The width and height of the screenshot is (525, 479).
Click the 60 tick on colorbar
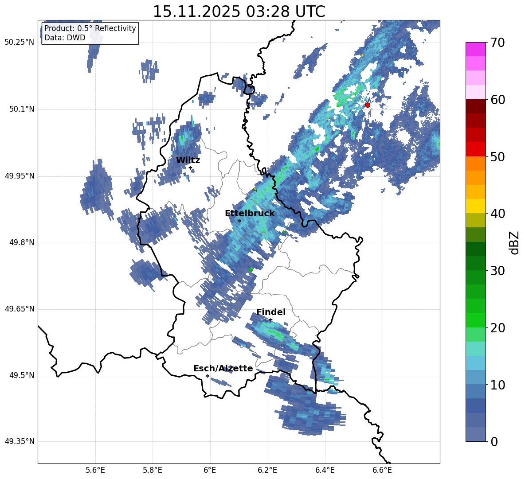[498, 100]
